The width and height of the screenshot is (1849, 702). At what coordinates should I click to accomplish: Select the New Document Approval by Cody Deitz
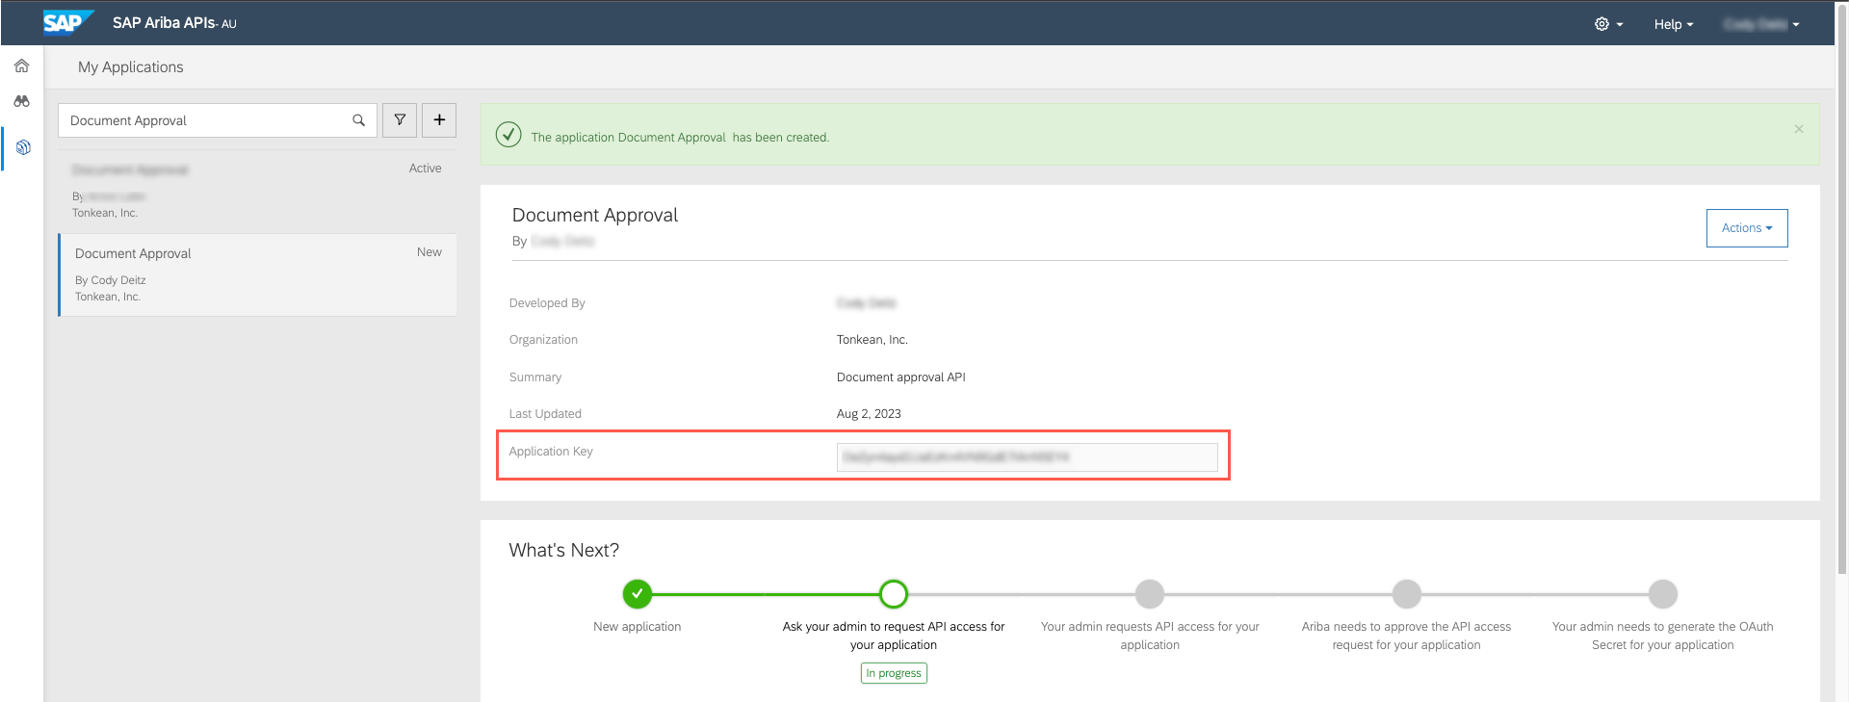tap(256, 274)
